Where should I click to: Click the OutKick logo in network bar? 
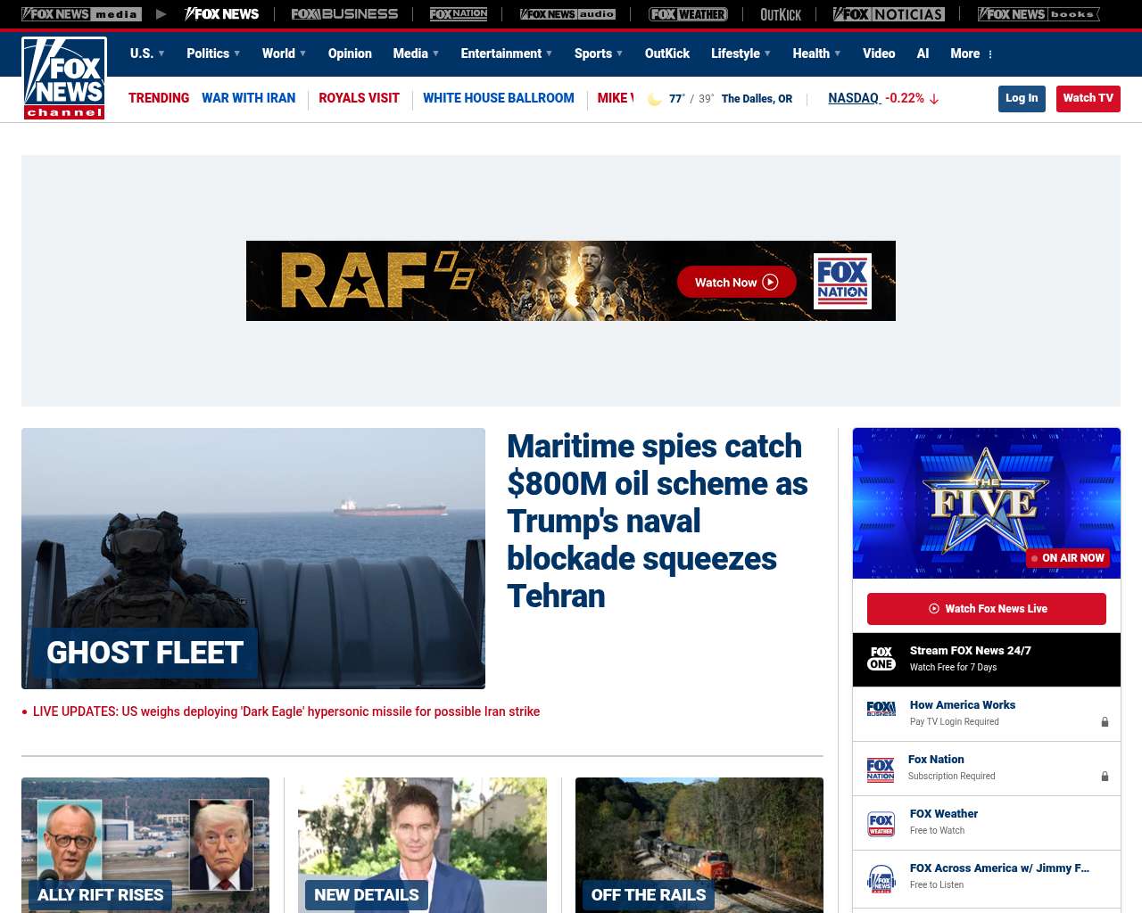tap(780, 14)
